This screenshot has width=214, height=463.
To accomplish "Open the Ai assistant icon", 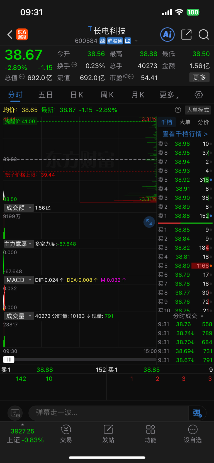I will coord(167,35).
